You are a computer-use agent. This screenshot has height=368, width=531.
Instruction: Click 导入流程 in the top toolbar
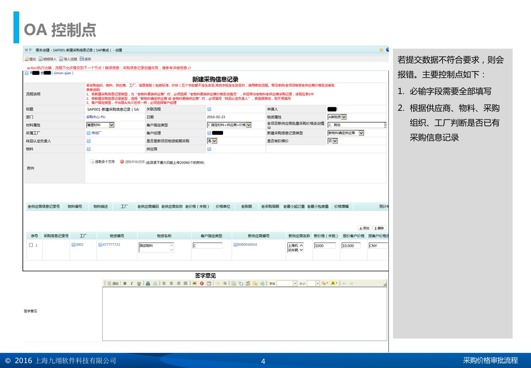click(x=68, y=59)
